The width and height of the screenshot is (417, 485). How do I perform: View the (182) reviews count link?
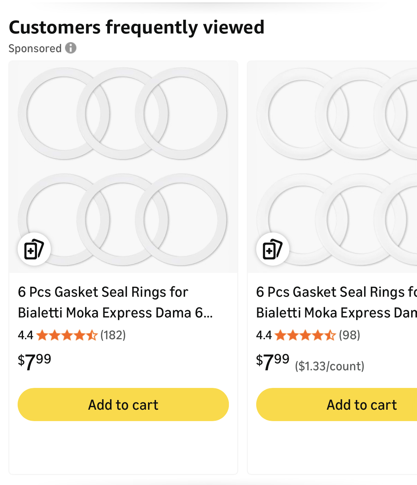(x=113, y=335)
